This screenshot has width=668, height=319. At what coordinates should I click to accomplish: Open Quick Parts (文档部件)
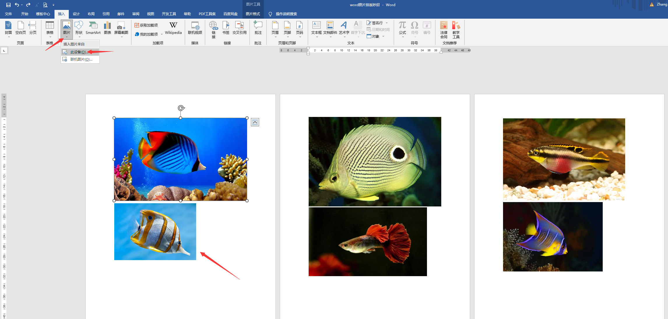click(x=330, y=29)
